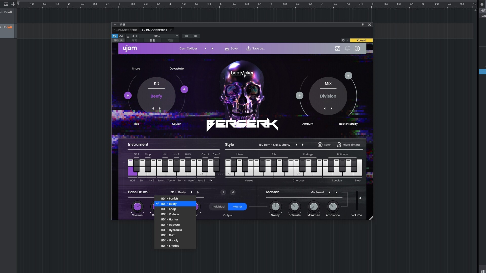486x273 pixels.
Task: Click the Snare amount knob dot
Action: (x=128, y=96)
